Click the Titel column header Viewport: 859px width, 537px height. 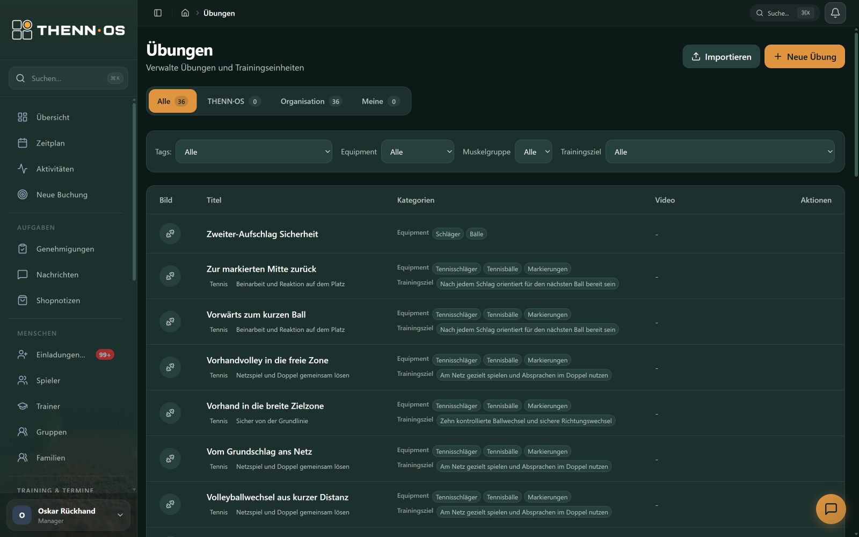point(214,200)
